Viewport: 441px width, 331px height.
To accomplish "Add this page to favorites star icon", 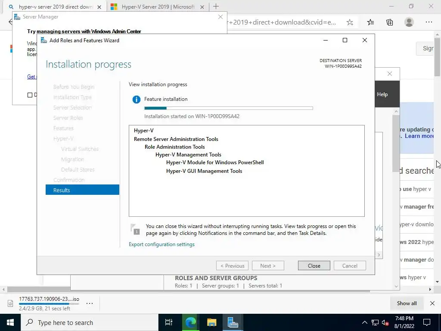I will (350, 22).
